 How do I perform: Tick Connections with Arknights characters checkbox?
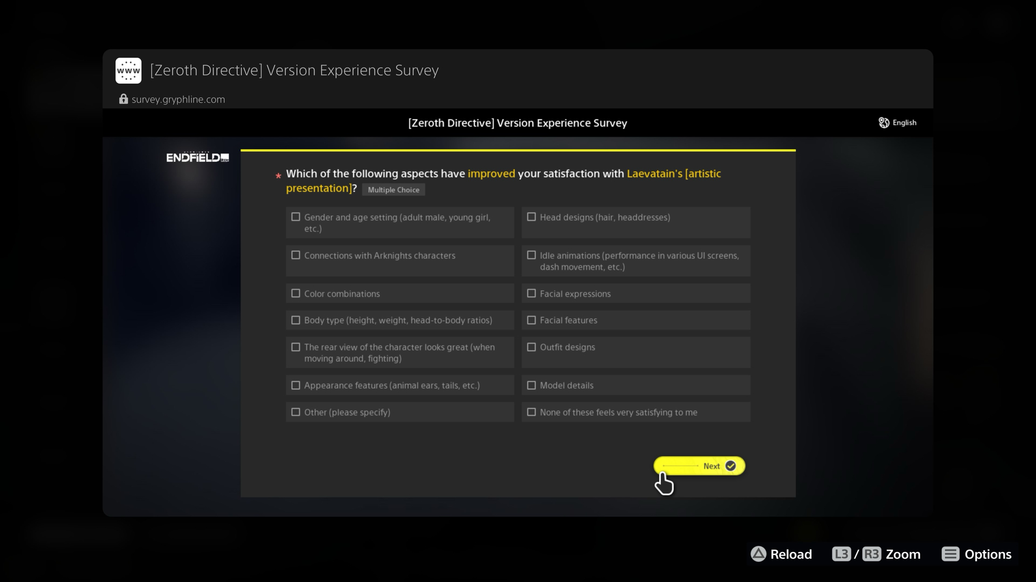[x=296, y=255]
